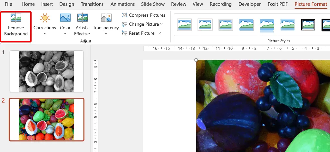Switch to the Transitions tab
The image size is (330, 152).
point(92,4)
